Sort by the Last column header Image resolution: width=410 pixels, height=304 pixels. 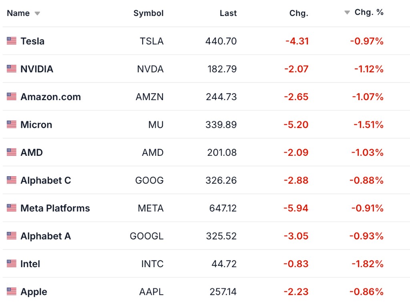[x=228, y=13]
